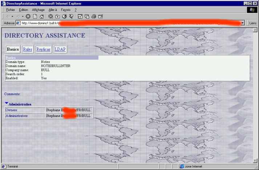
Task: Open the Forward history dropdown arrow
Action: 23,16
